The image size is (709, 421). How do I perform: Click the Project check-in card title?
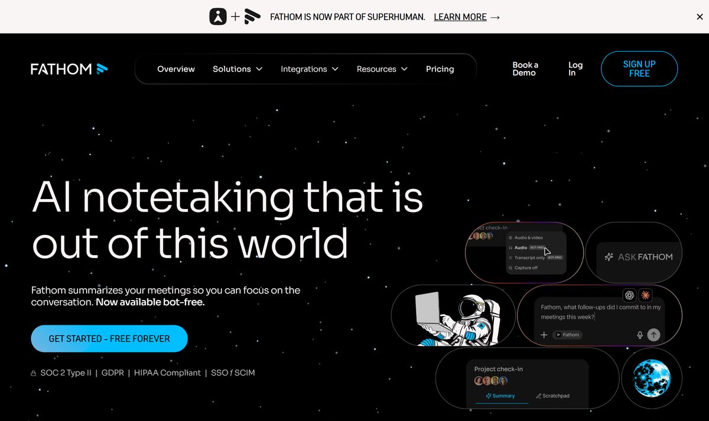point(498,369)
